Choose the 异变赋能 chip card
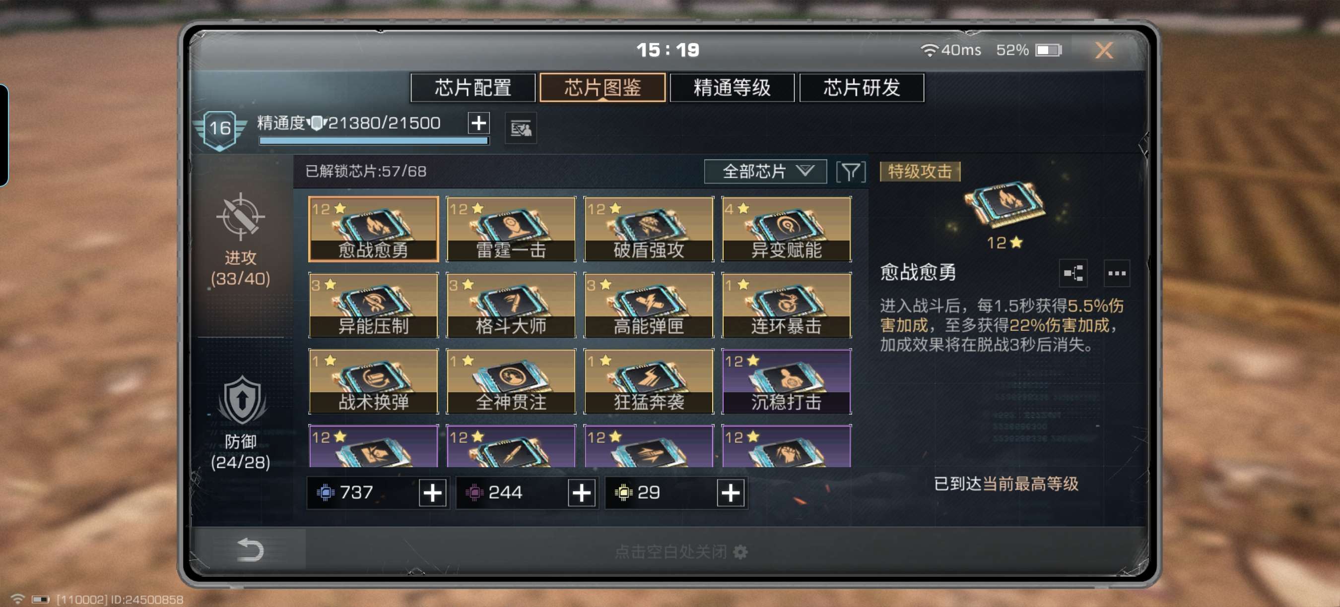1340x607 pixels. coord(786,229)
